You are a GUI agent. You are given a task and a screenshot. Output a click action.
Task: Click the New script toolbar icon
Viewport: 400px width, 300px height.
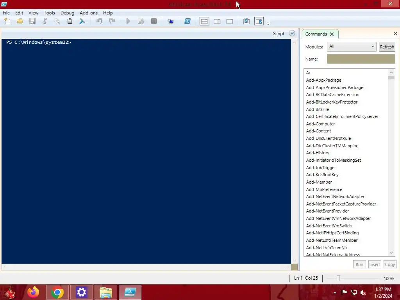point(7,21)
